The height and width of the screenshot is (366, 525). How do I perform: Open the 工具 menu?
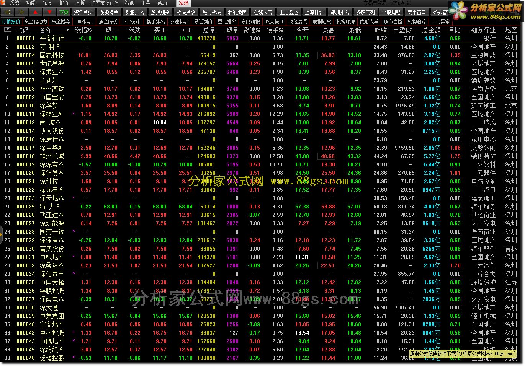(146, 3)
